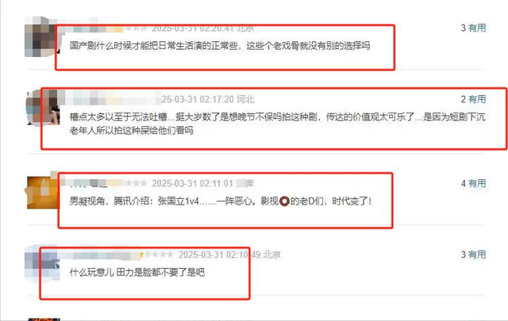The height and width of the screenshot is (321, 508).
Task: Vote '4 有用' on the 张国立1v4 comment
Action: 473,183
